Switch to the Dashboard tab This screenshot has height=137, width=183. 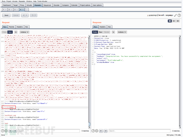7,5
